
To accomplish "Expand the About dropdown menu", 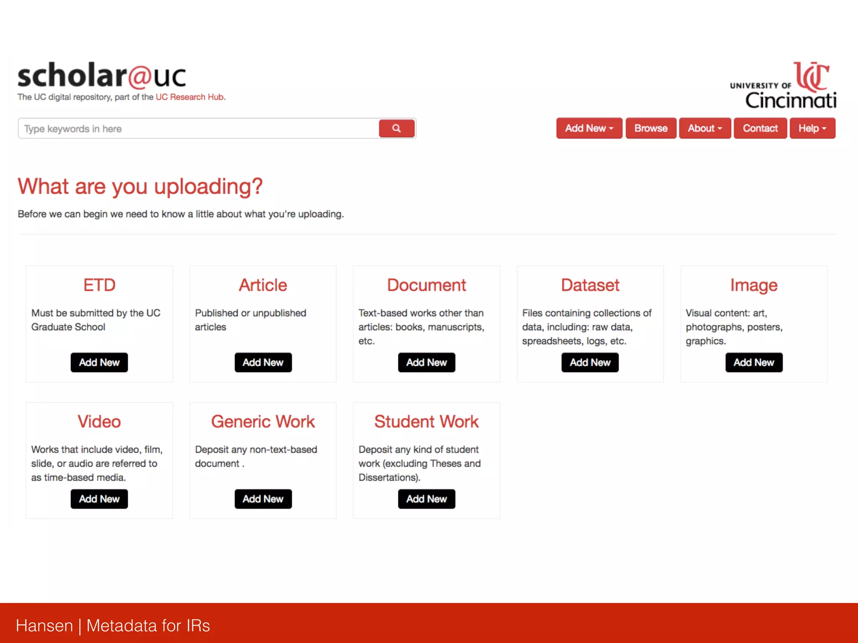I will tap(704, 129).
